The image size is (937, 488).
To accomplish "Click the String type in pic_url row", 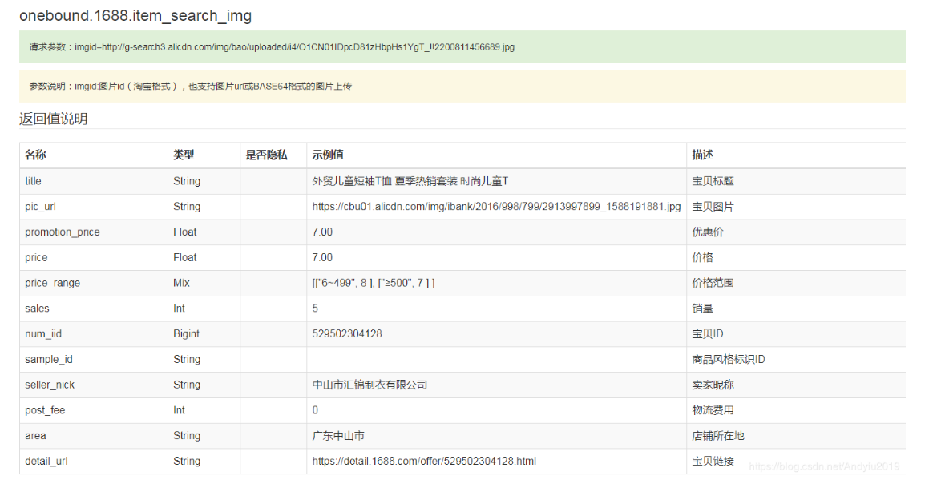I will [187, 207].
